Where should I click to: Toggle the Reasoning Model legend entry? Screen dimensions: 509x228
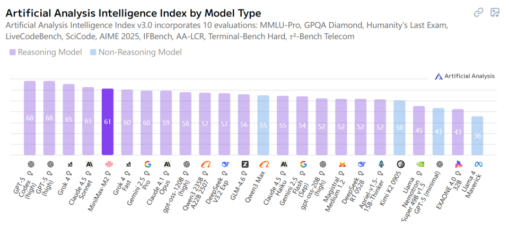(x=46, y=52)
